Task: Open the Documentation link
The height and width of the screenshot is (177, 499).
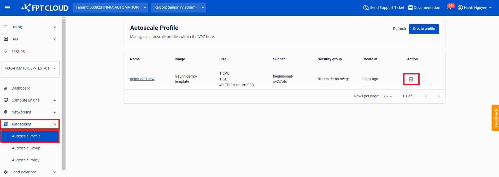Action: [x=427, y=8]
